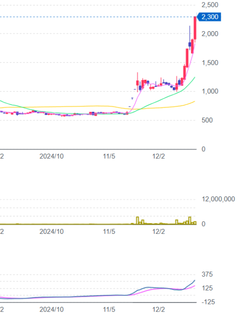Select the 11/5 date label under price chart
Screen dimensions: 240x314
pos(109,156)
